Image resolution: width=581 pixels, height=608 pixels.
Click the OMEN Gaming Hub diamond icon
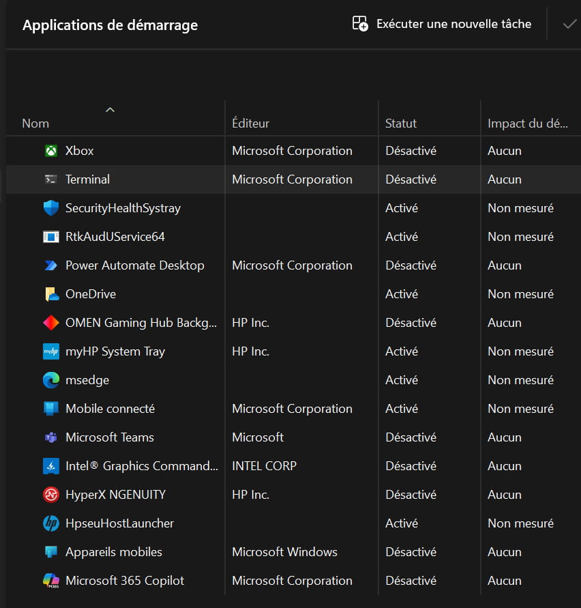[50, 323]
